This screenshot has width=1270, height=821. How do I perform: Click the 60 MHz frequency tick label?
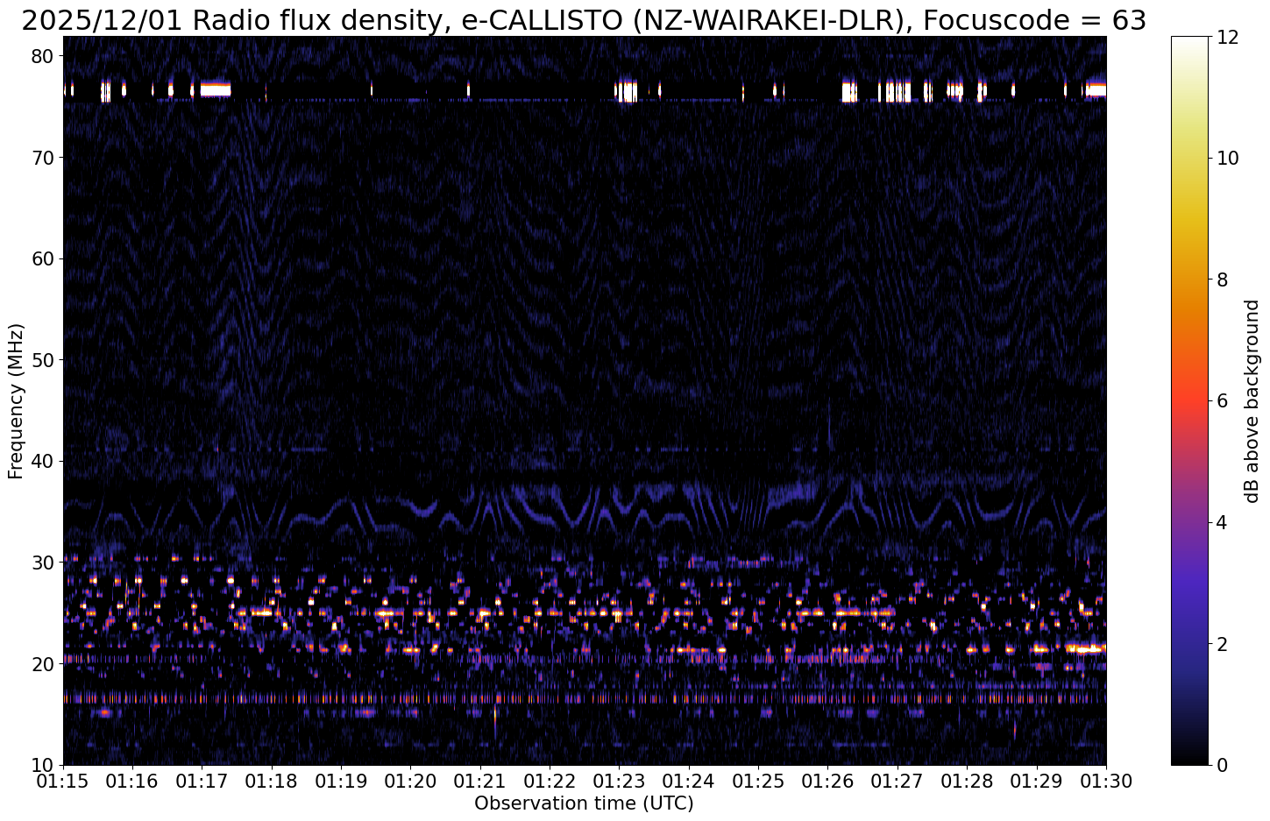tap(44, 258)
